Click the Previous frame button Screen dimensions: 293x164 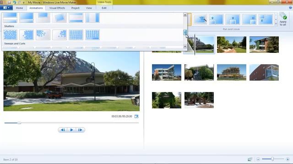click(63, 130)
